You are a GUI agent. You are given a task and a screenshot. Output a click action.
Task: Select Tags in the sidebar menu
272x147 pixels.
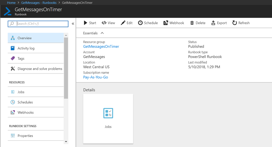pos(36,58)
